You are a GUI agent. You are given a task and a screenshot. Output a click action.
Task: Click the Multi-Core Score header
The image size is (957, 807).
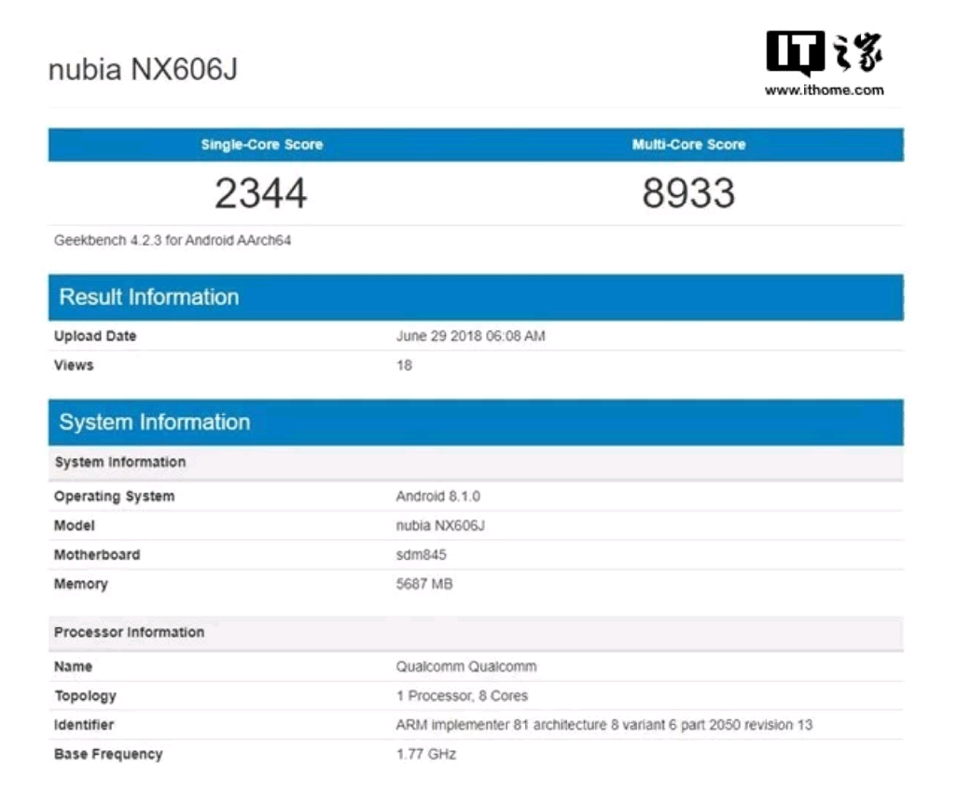(x=688, y=145)
